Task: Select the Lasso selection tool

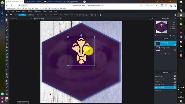Action: (7, 27)
